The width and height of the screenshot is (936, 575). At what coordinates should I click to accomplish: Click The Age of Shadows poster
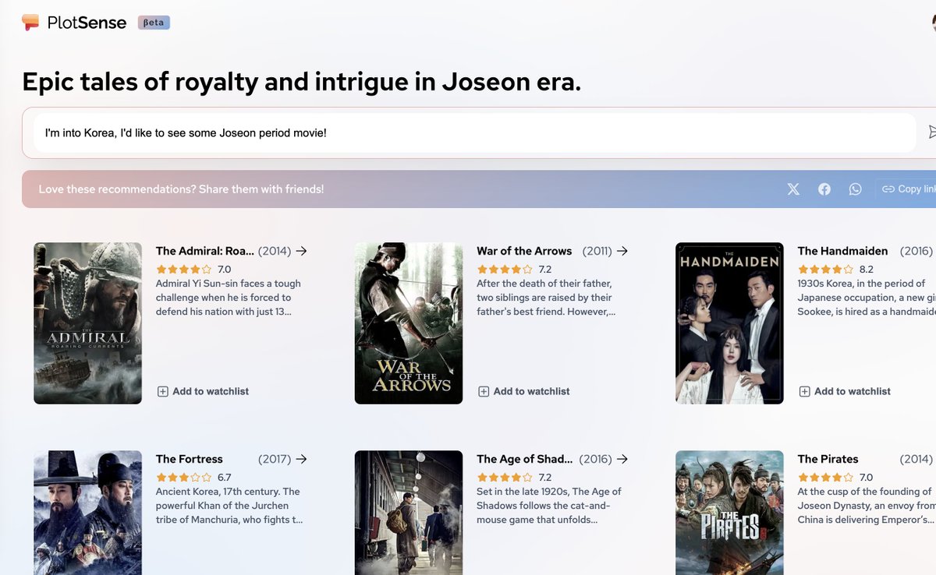(x=409, y=513)
